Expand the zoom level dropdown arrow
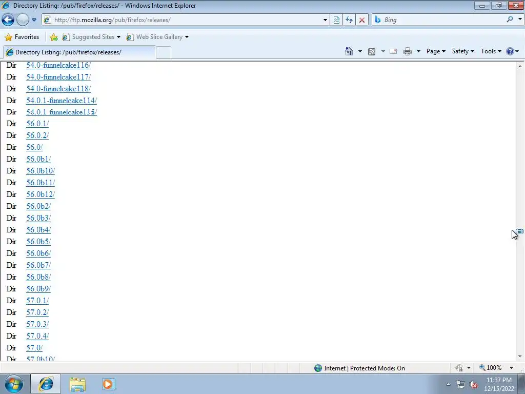Image resolution: width=525 pixels, height=394 pixels. [511, 368]
